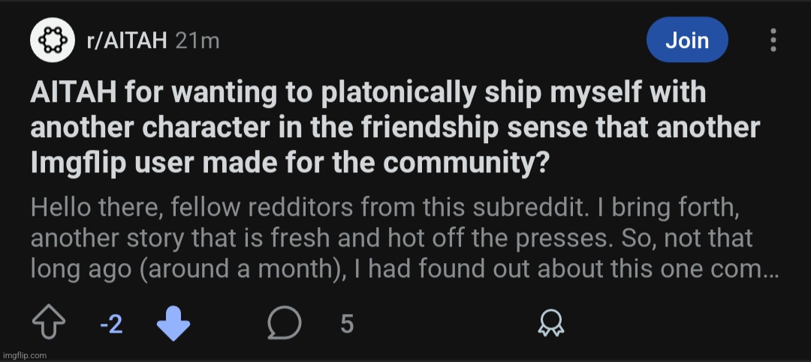Open the three-dot post options menu

point(773,40)
